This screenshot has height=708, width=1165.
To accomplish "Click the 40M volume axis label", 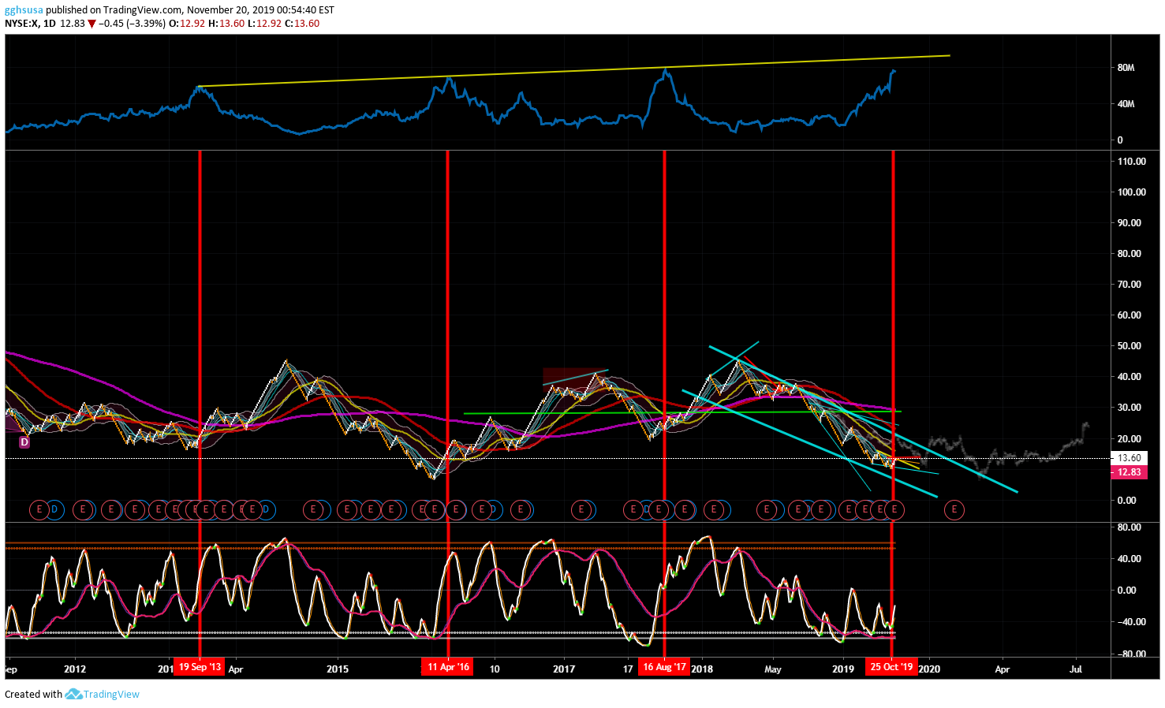I will (1126, 104).
